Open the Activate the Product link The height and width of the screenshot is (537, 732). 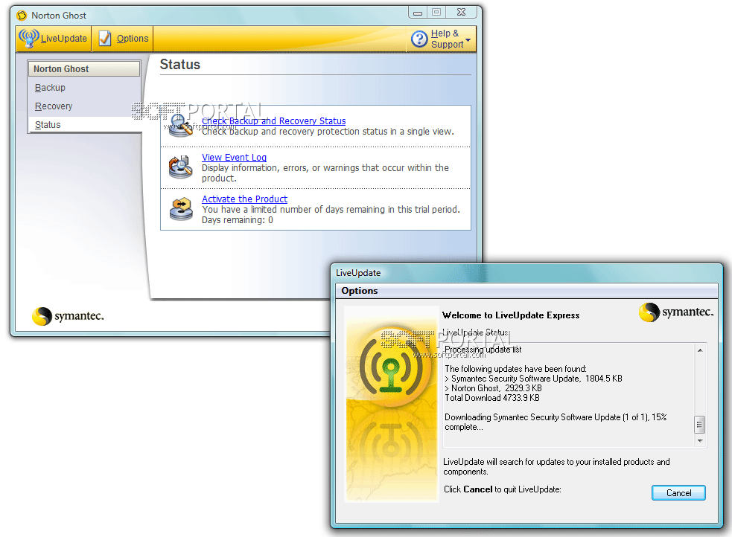[245, 199]
